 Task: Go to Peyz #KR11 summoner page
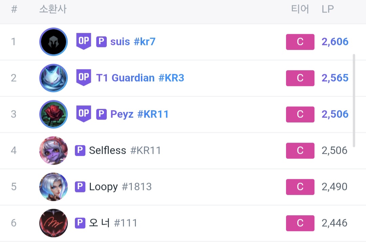(x=139, y=114)
